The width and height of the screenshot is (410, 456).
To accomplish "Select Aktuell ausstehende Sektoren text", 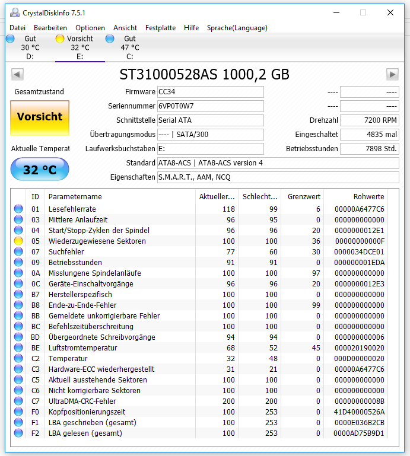I will (98, 380).
